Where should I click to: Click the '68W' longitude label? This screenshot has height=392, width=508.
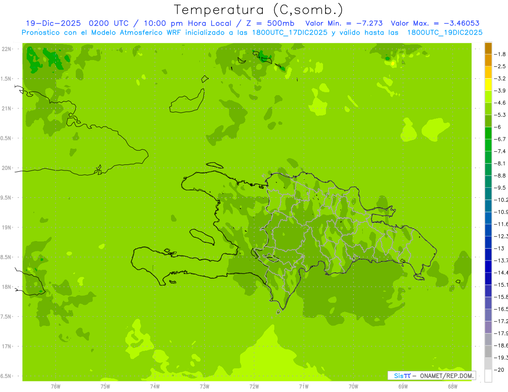[x=453, y=386]
